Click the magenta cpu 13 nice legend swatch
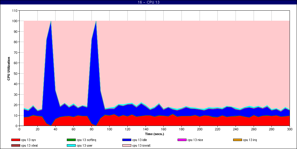The height and width of the screenshot is (149, 297). 182,140
